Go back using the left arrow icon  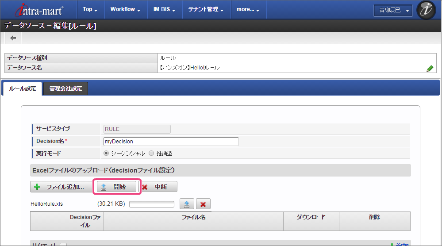click(13, 38)
